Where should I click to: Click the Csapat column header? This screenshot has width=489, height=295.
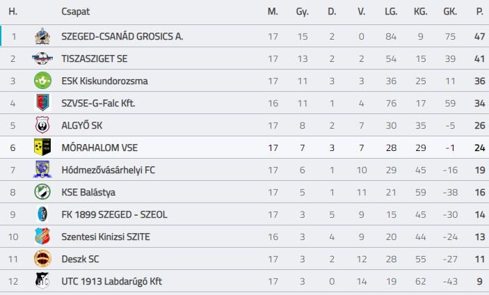click(x=75, y=12)
